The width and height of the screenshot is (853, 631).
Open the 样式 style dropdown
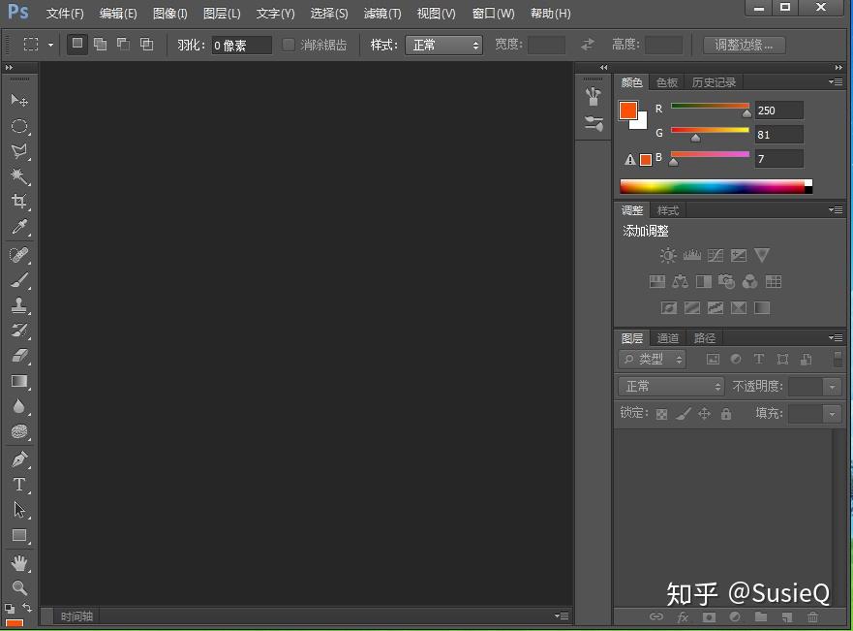[443, 45]
